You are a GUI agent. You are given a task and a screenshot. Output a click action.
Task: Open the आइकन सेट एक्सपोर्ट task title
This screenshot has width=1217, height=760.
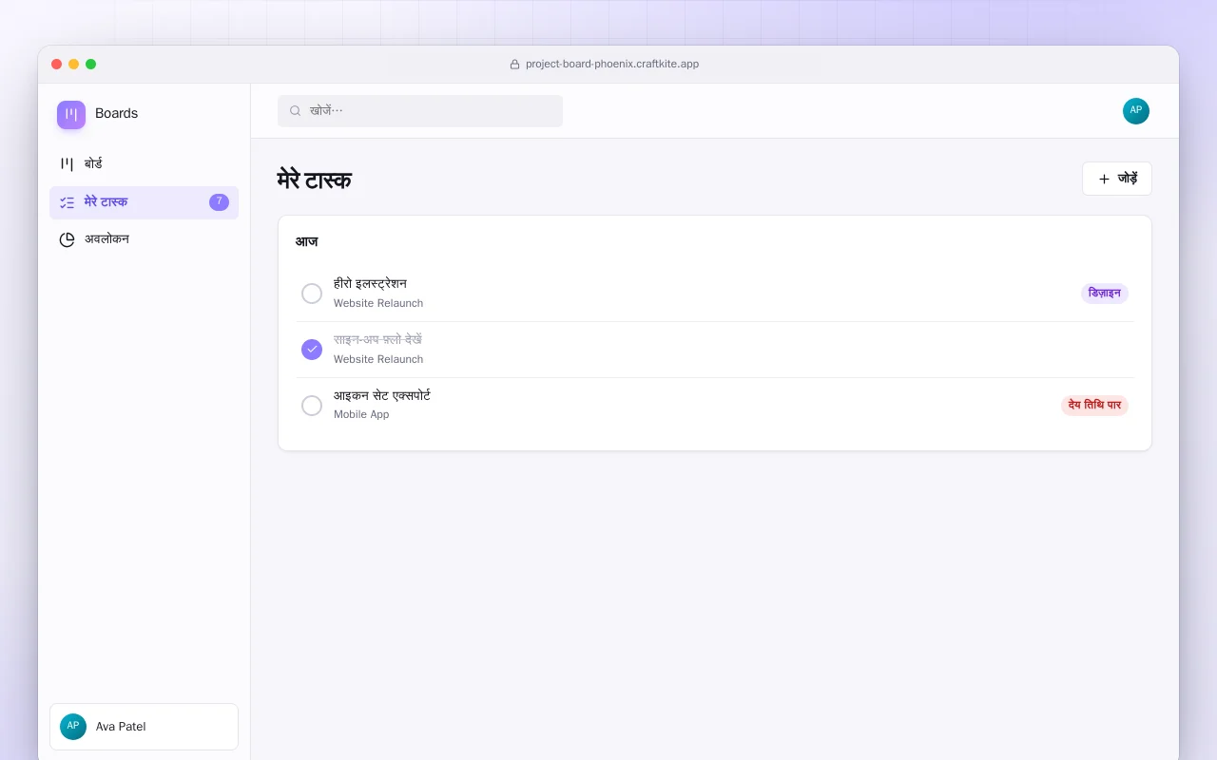(382, 395)
